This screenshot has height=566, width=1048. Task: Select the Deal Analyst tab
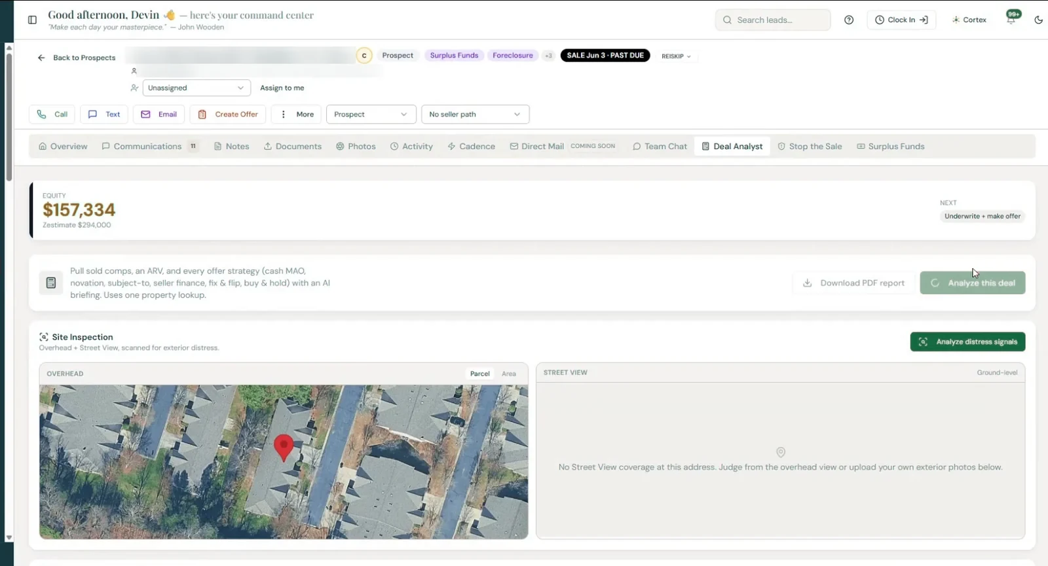click(x=732, y=147)
